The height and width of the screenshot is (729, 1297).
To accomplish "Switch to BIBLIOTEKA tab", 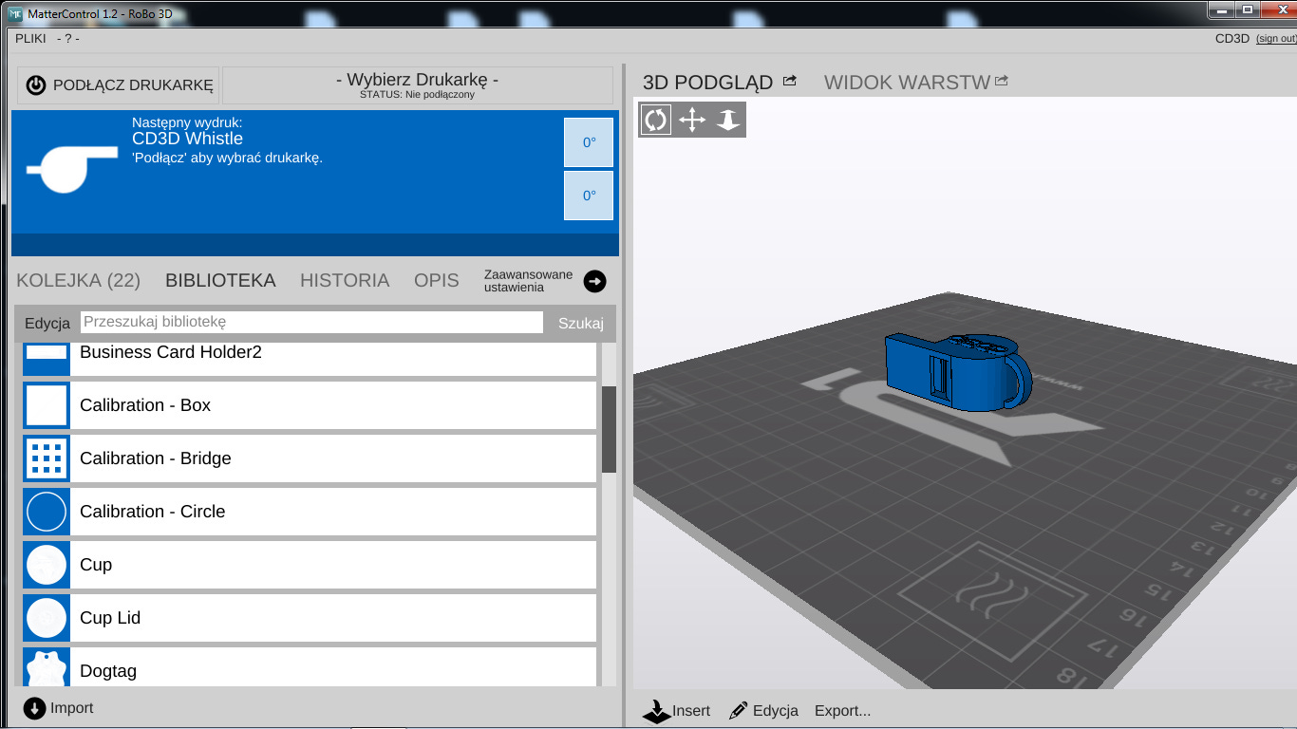I will pyautogui.click(x=220, y=280).
